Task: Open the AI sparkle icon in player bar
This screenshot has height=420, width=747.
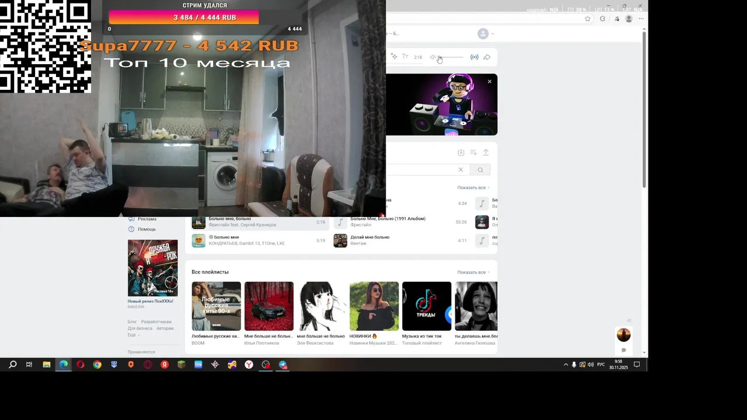Action: 395,57
